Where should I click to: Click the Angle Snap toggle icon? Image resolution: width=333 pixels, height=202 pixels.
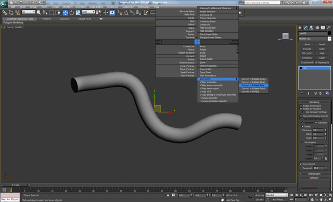(126, 12)
